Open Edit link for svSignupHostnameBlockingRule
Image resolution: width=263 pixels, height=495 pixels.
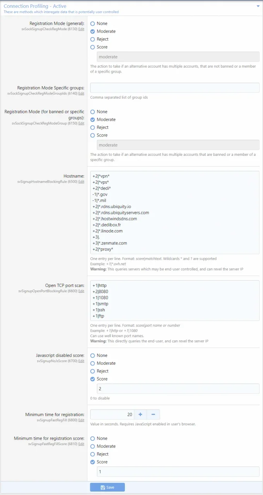81,182
